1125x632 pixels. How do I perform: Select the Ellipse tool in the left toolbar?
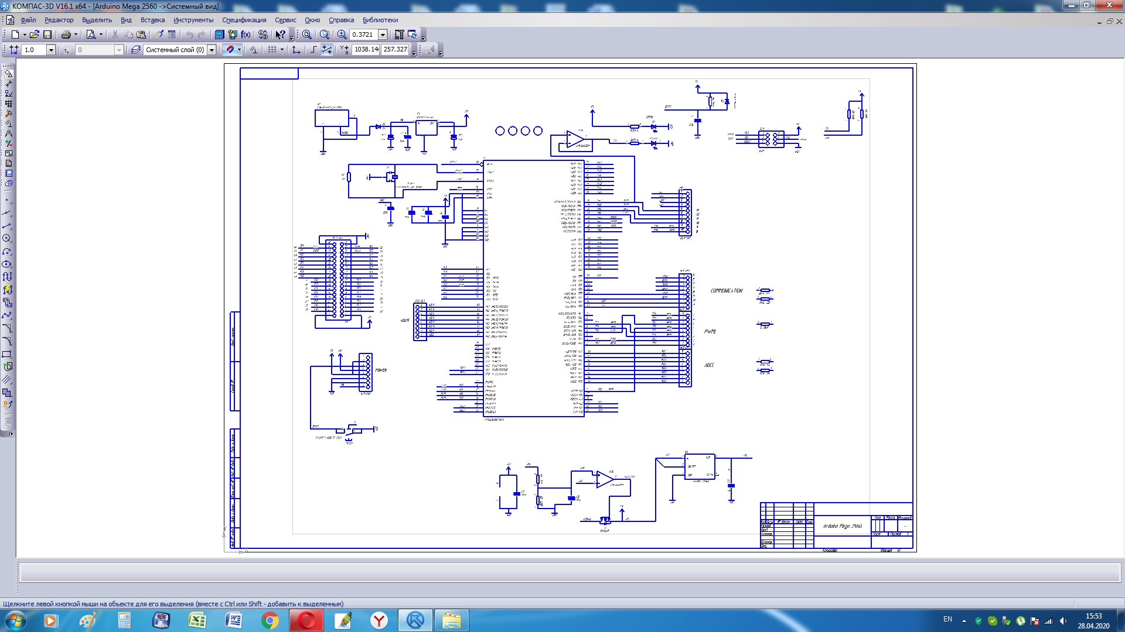click(7, 264)
